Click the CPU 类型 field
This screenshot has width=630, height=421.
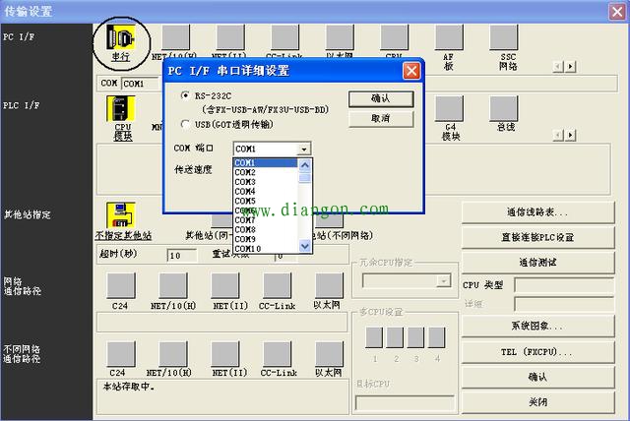point(564,286)
